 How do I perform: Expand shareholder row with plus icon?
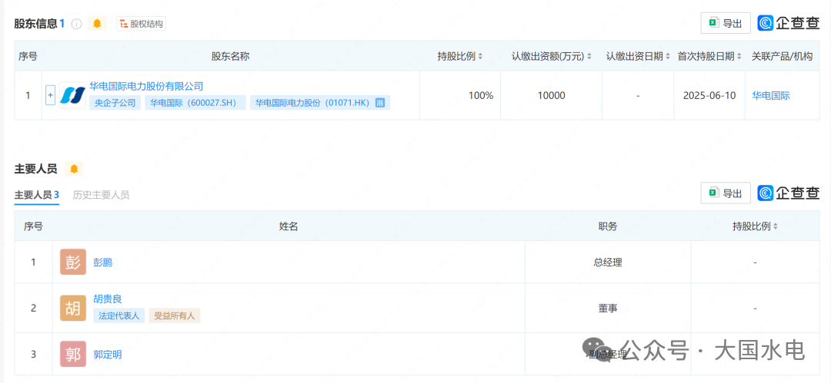tap(51, 96)
